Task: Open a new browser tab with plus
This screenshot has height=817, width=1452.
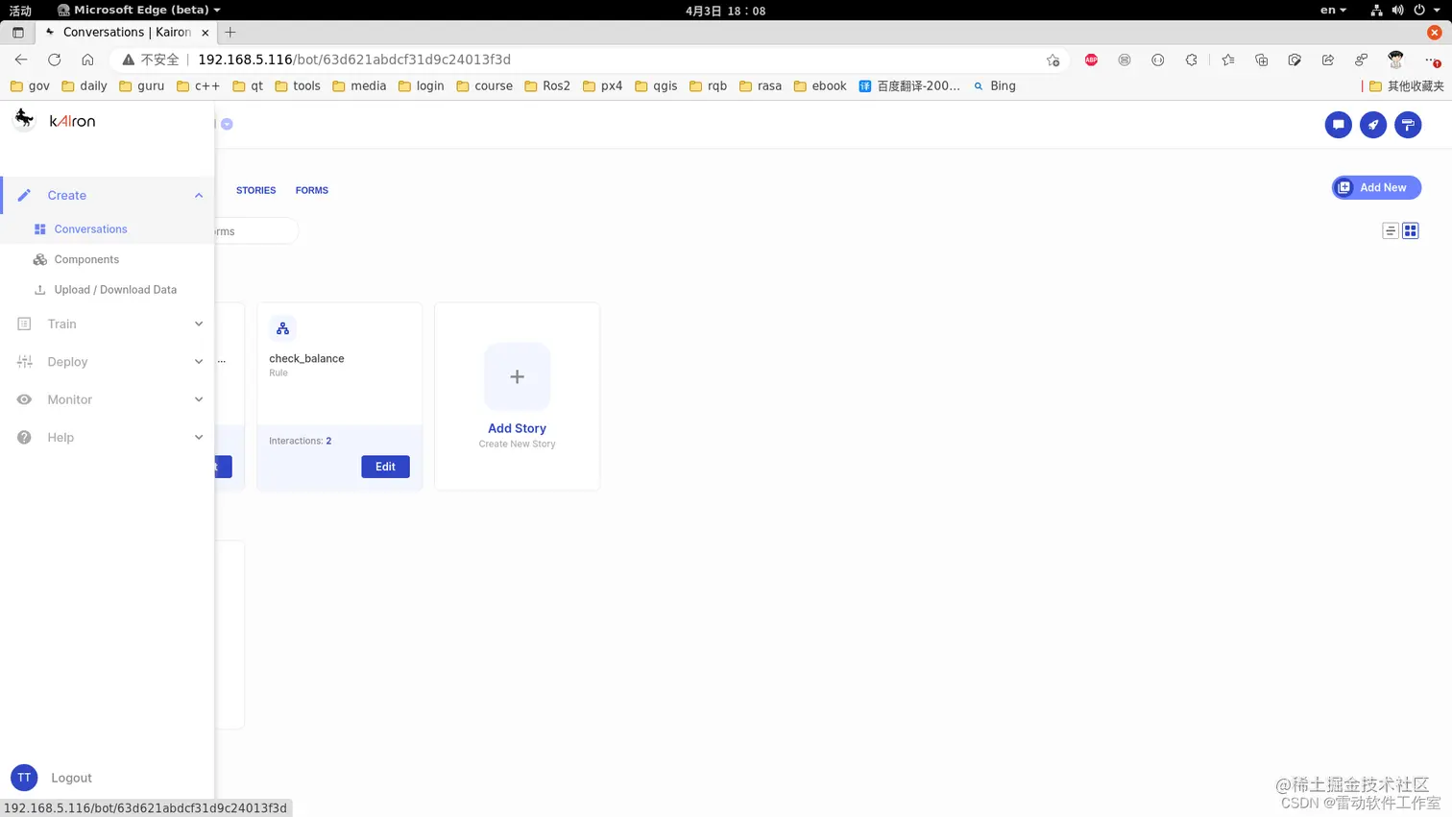Action: [x=230, y=32]
